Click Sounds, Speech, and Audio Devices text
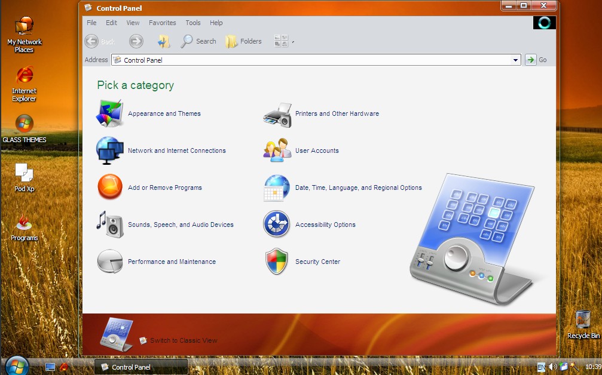Viewport: 602px width, 375px height. point(181,225)
